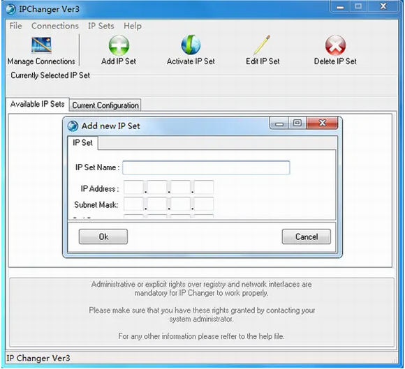
Task: Open the Connections menu
Action: pyautogui.click(x=55, y=26)
